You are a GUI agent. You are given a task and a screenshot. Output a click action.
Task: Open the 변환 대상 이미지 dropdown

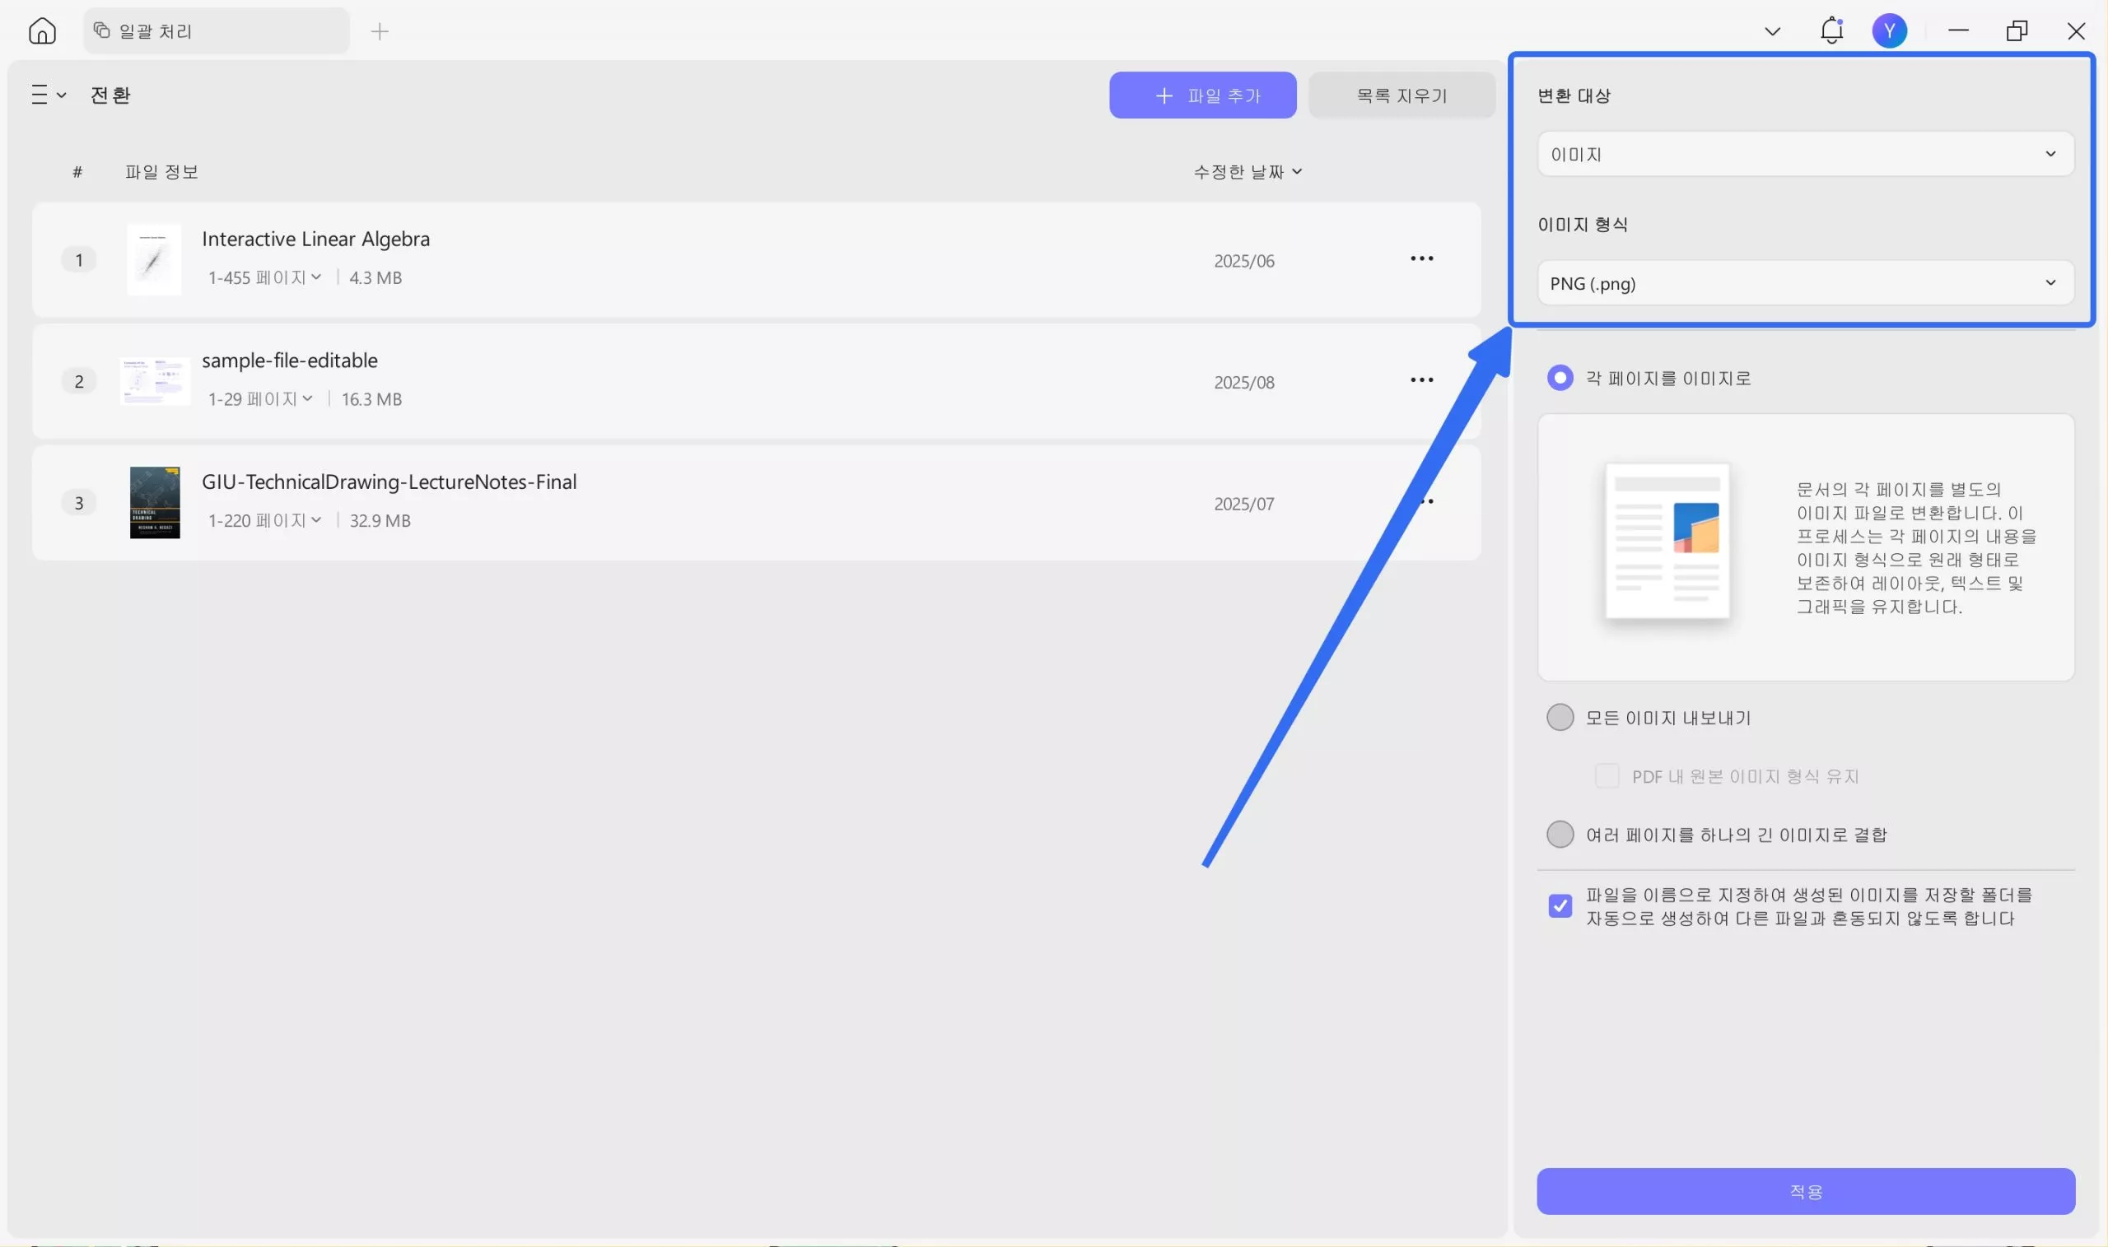[1805, 154]
